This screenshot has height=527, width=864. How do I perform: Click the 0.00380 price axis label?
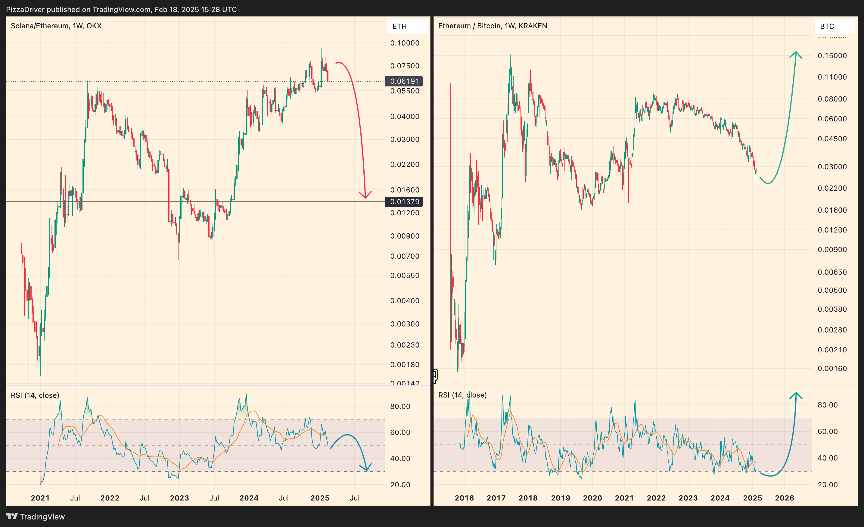pos(832,309)
